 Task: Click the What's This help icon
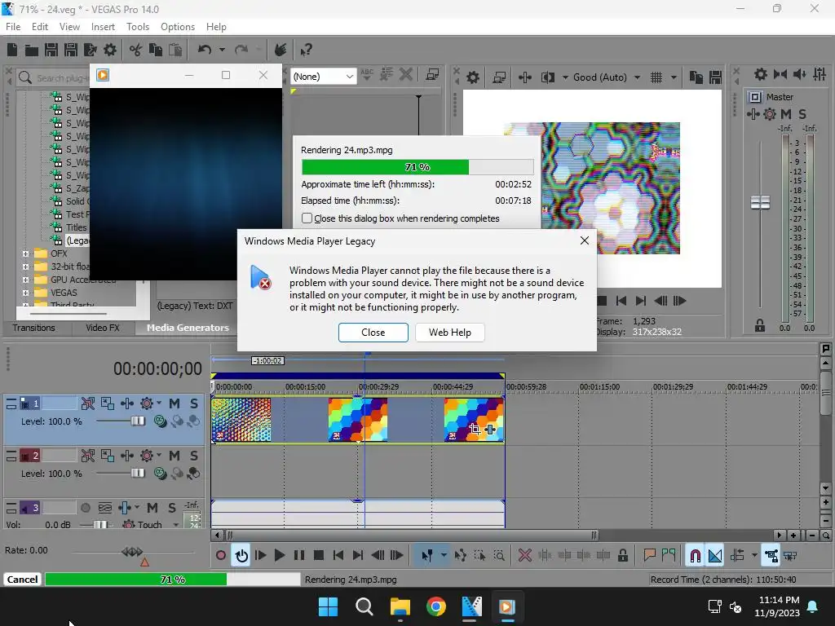pos(306,50)
